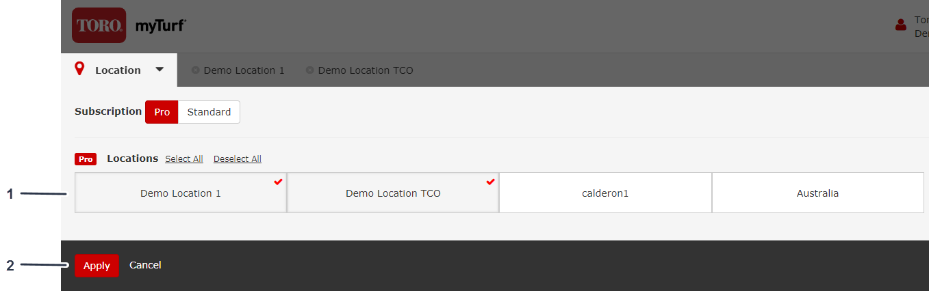Switch subscription to Standard

coord(209,112)
